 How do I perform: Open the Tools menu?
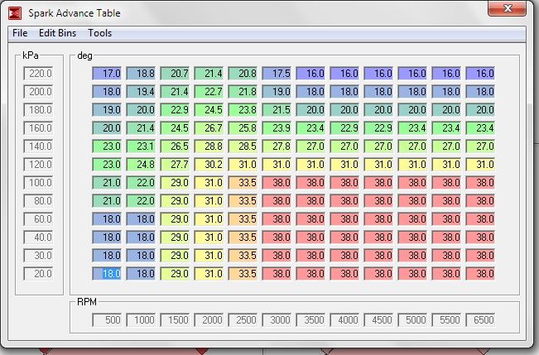[99, 33]
